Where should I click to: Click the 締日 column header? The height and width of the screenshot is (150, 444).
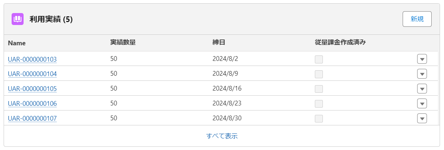point(219,43)
